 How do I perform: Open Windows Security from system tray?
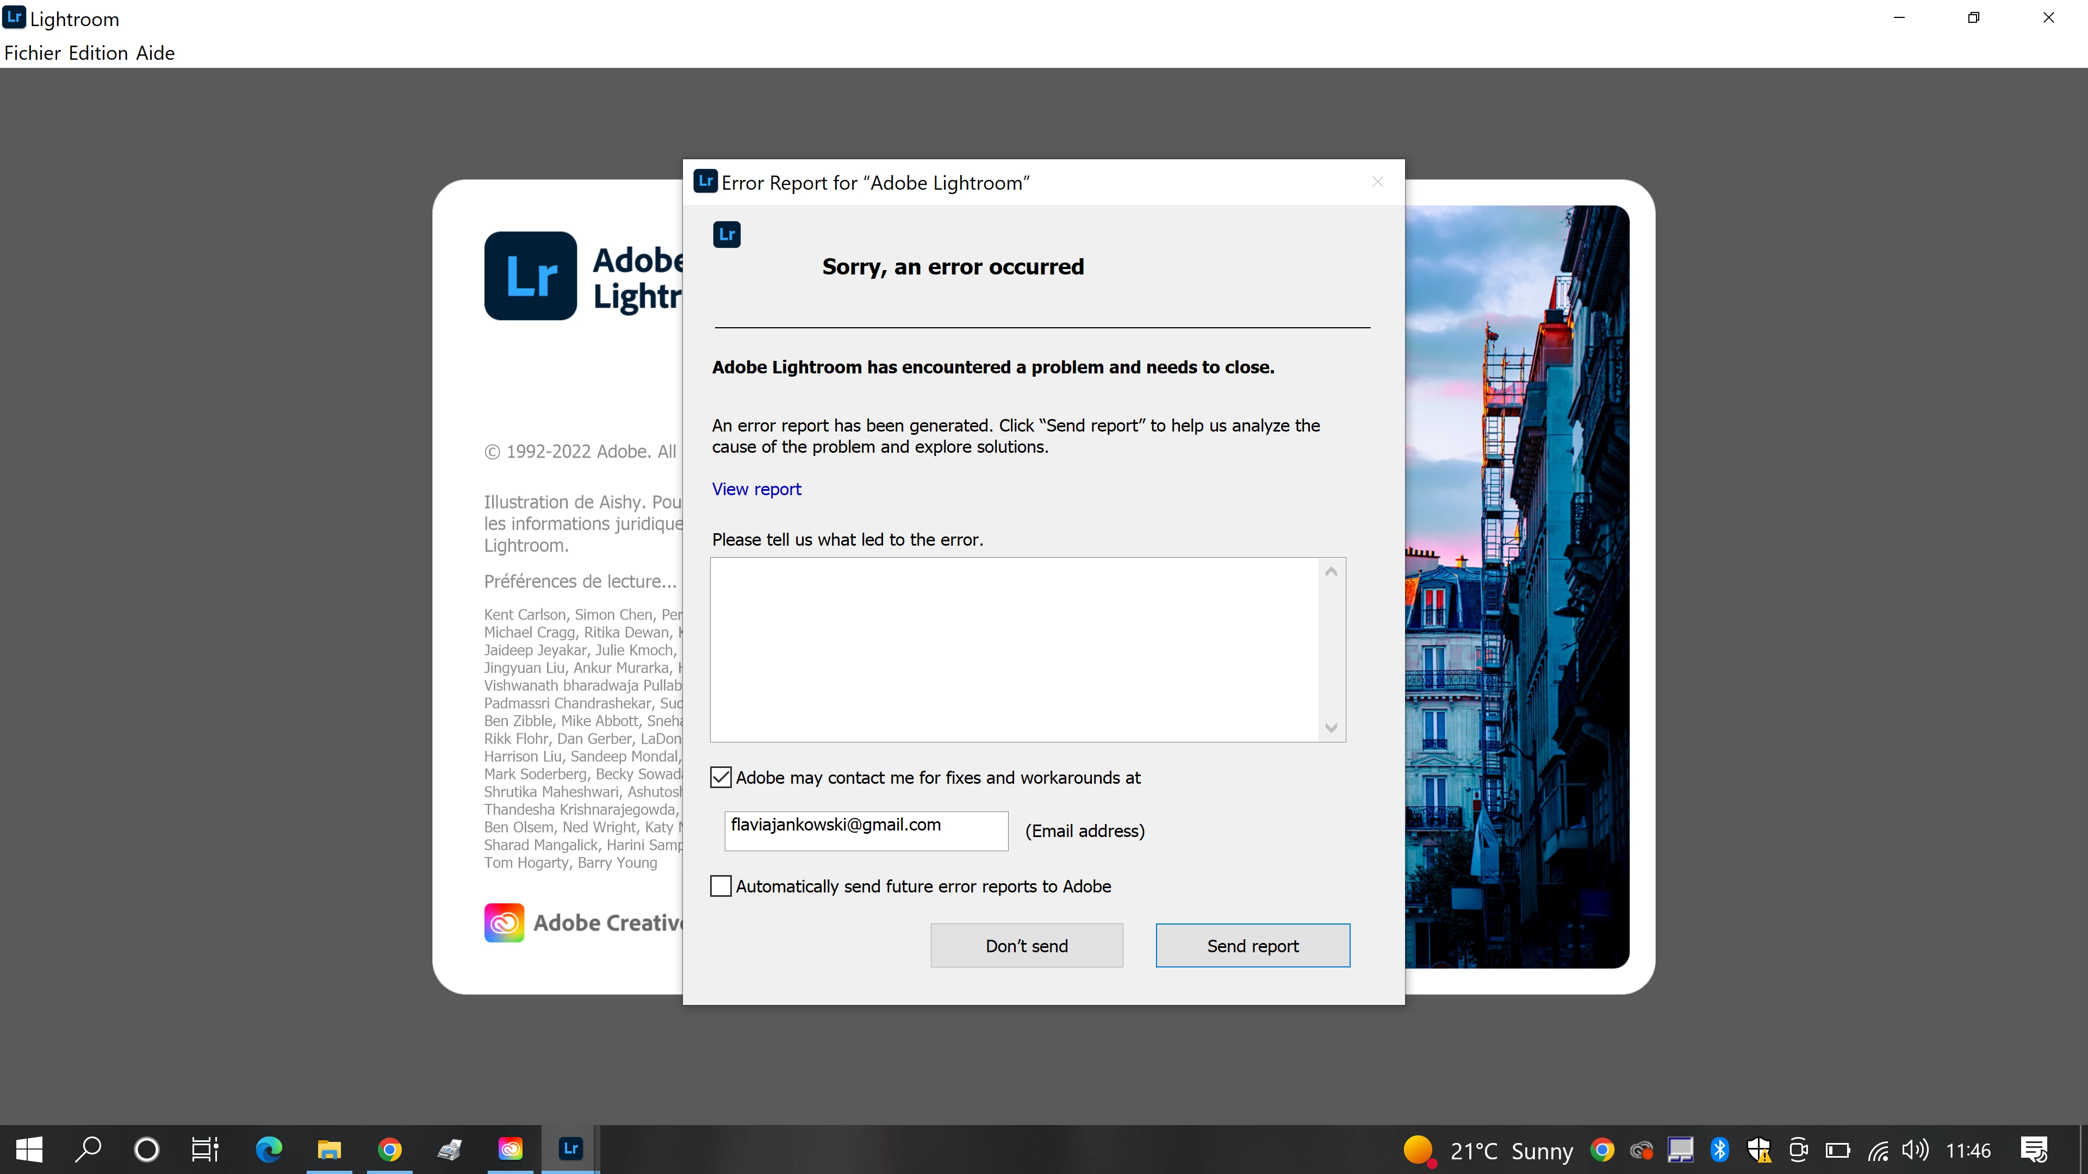[x=1759, y=1150]
